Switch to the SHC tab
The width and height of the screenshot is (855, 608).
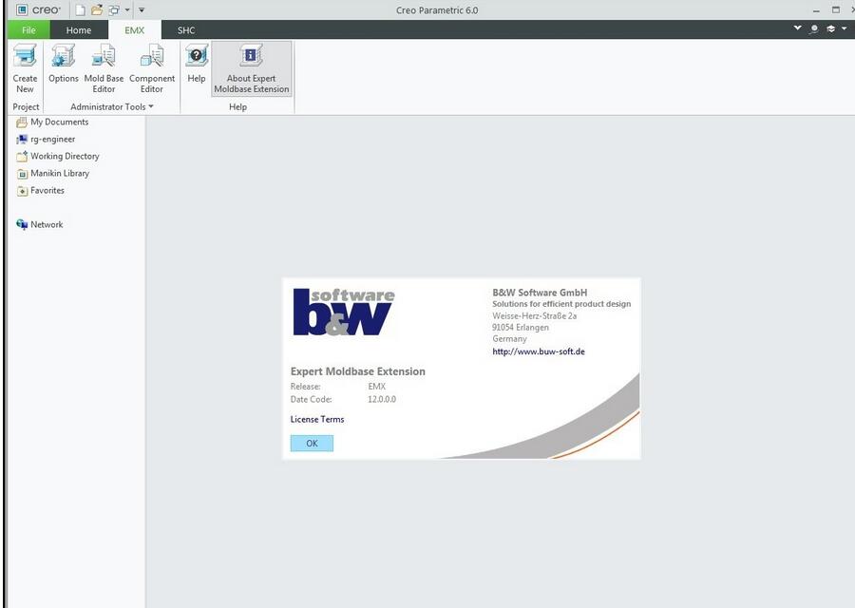(186, 30)
